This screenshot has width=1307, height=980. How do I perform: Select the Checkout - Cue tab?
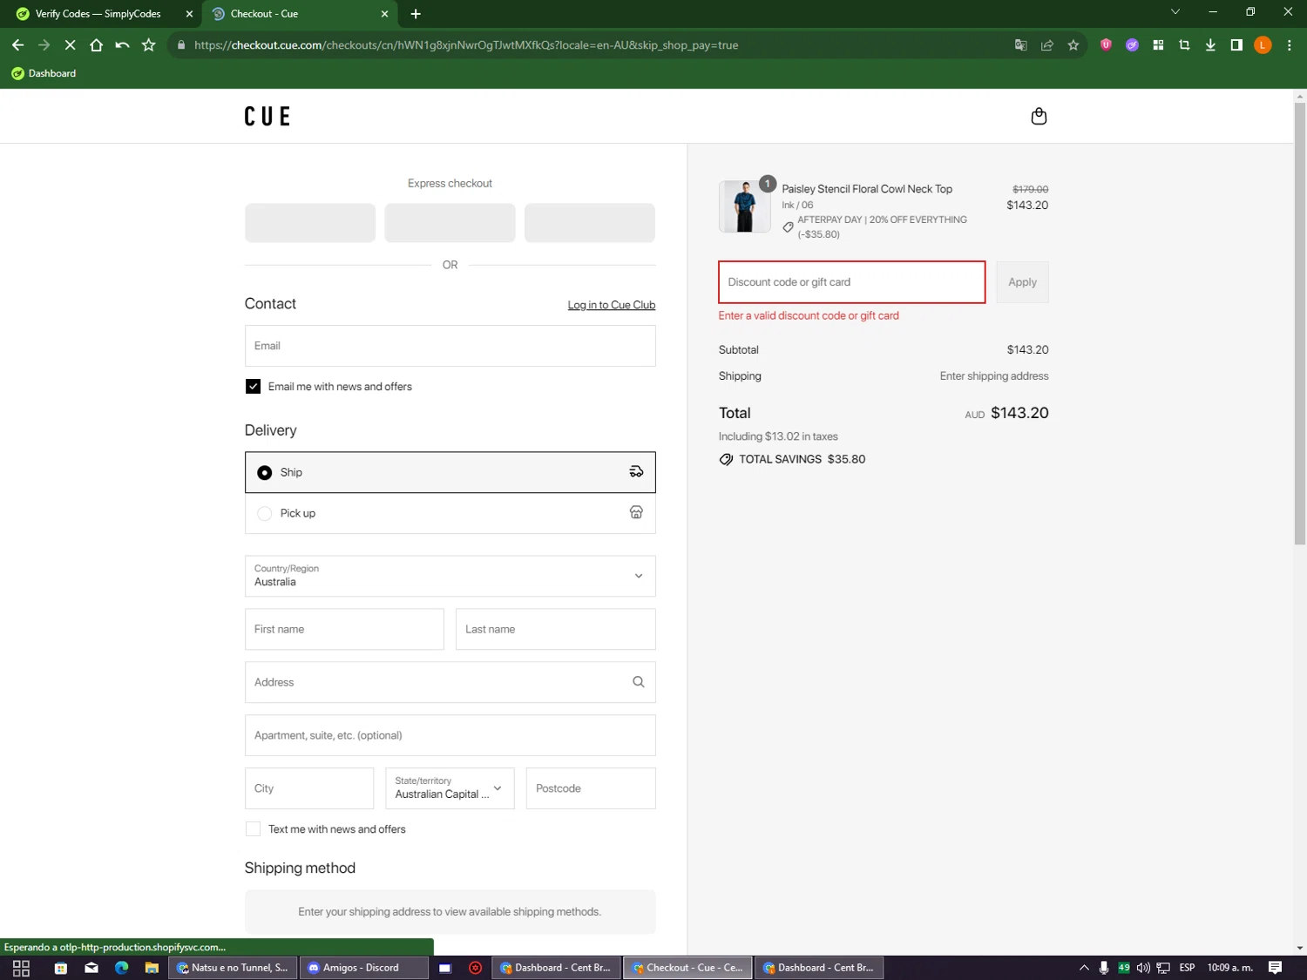[x=301, y=14]
